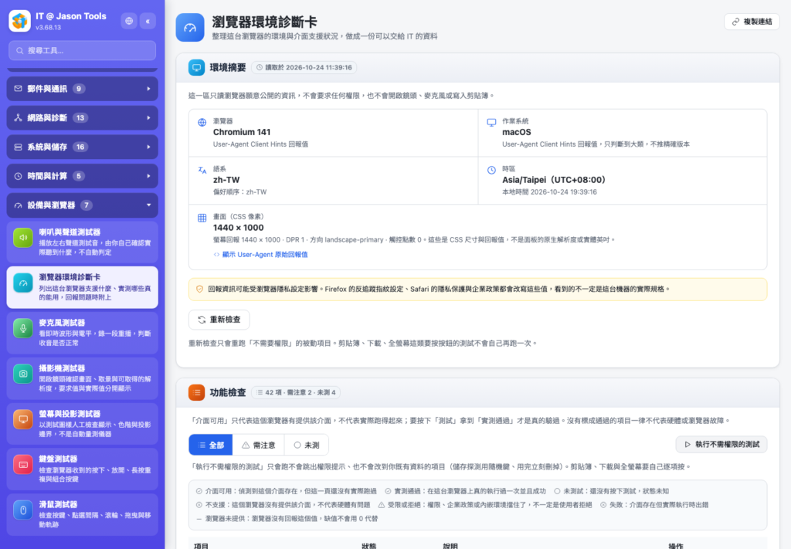Open the 喇叭與聲道測試器 speaker icon
The height and width of the screenshot is (549, 791).
click(23, 238)
